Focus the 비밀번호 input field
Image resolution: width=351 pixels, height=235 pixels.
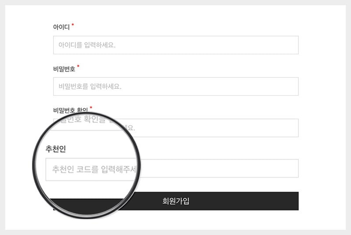coord(176,86)
